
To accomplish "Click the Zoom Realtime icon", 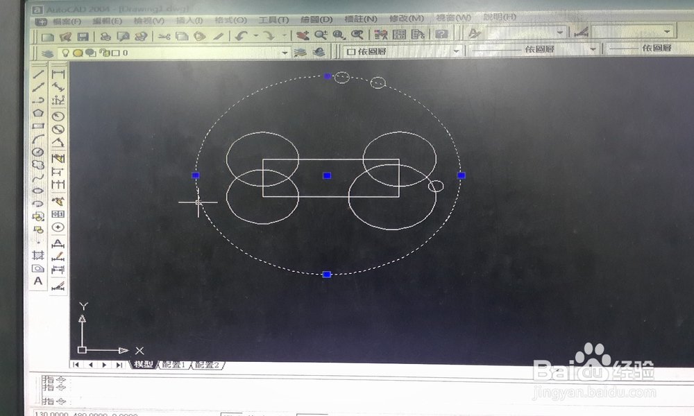I will 321,35.
